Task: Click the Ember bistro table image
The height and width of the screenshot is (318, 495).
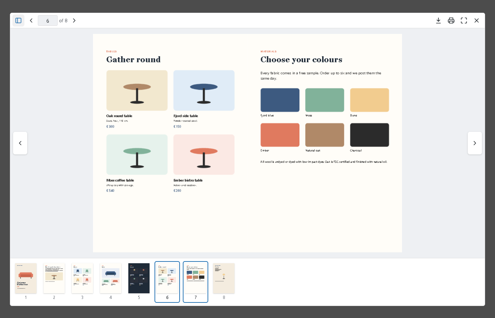Action: (204, 154)
